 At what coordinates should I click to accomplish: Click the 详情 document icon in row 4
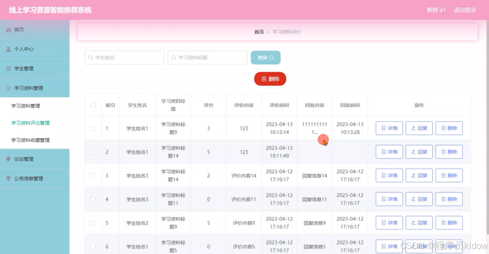(384, 199)
